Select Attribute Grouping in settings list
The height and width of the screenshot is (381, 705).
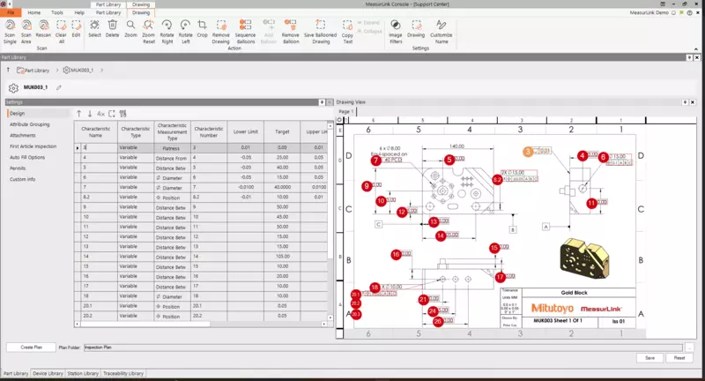[x=30, y=124]
